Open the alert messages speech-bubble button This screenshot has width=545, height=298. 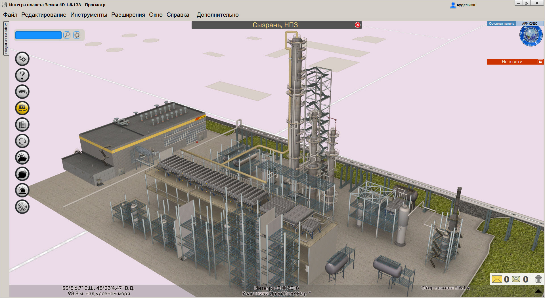22,174
